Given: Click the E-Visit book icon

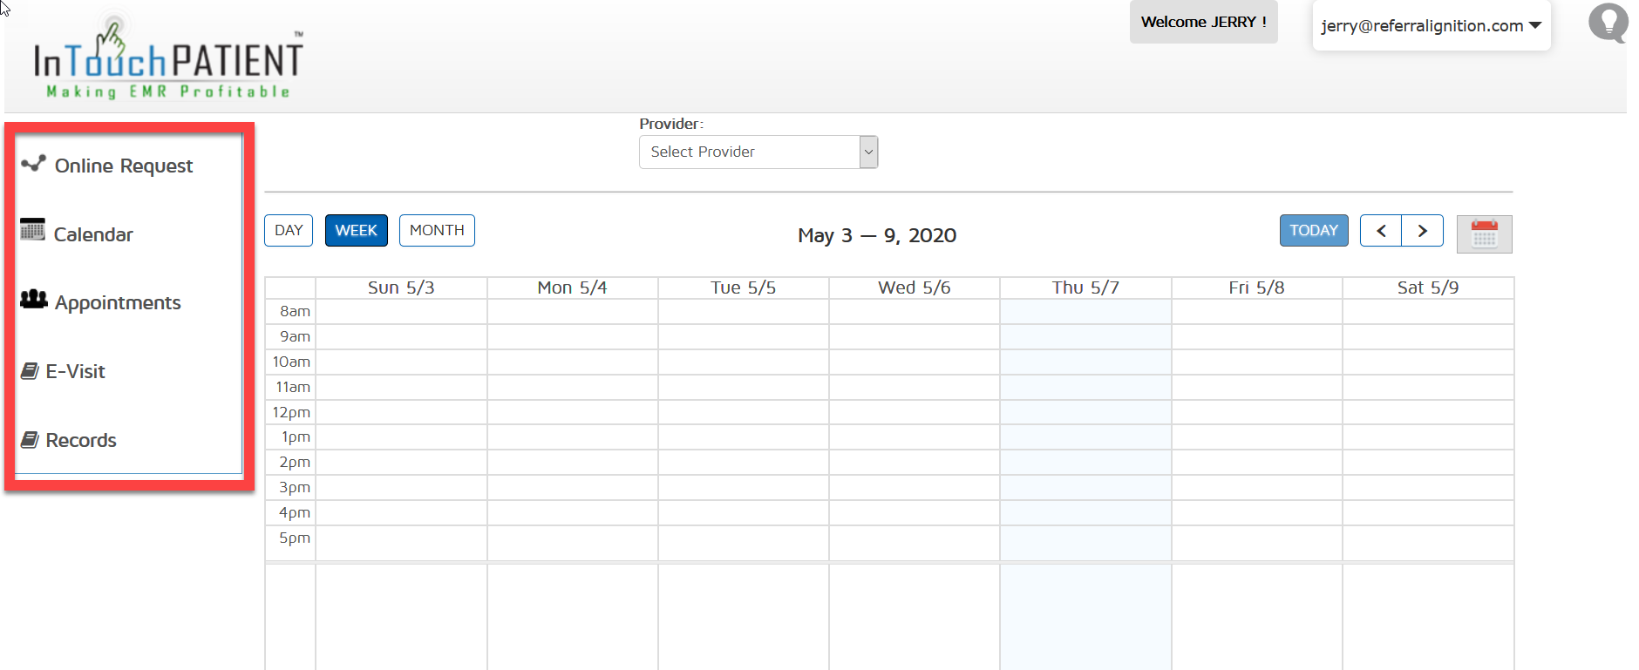Looking at the screenshot, I should (30, 371).
